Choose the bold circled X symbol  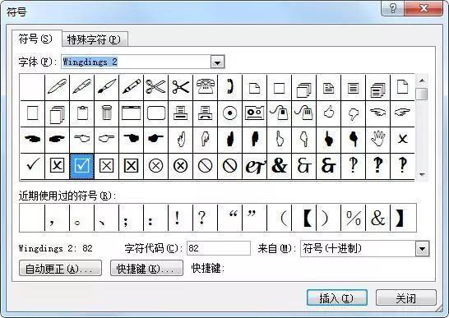(181, 165)
